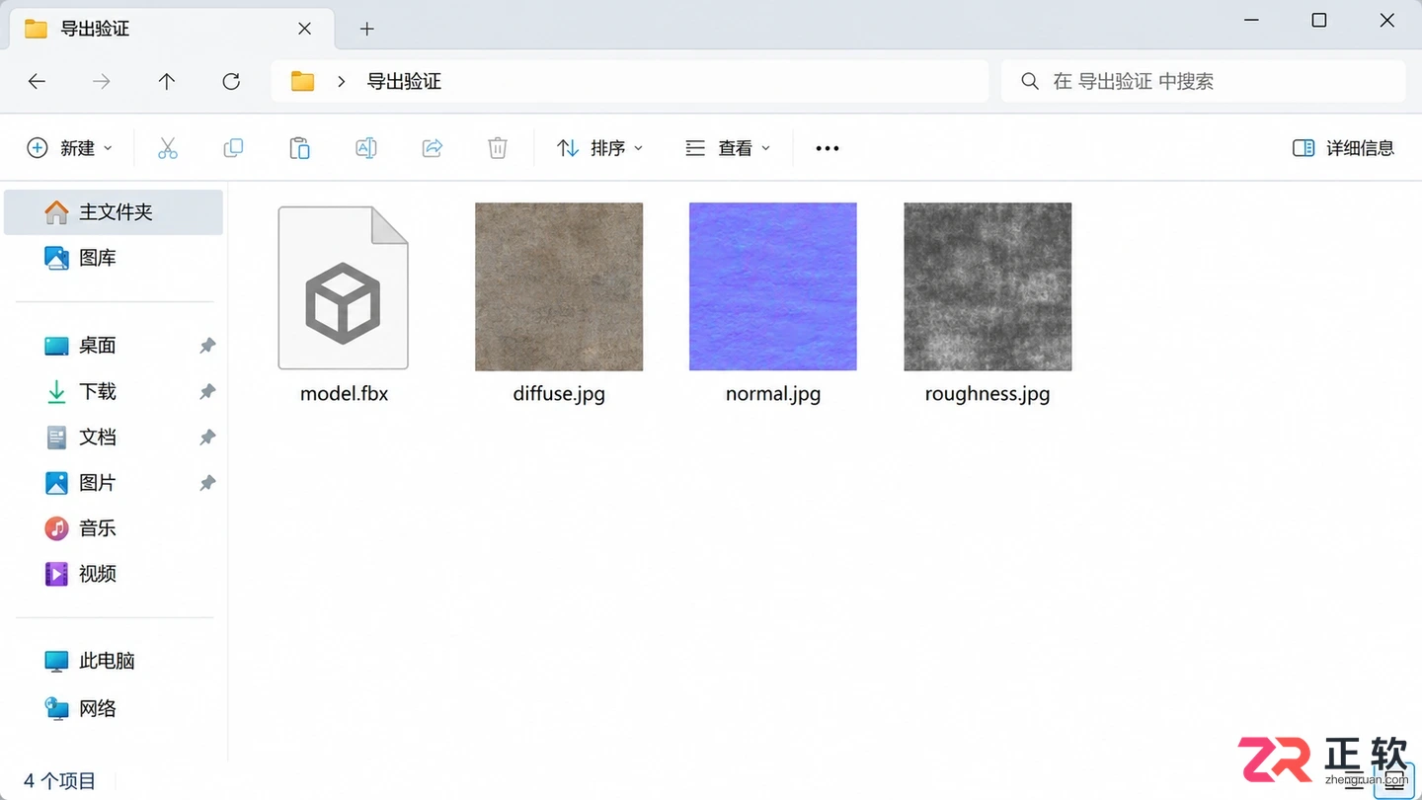The height and width of the screenshot is (800, 1422).
Task: Click the Share icon in toolbar
Action: pyautogui.click(x=432, y=148)
